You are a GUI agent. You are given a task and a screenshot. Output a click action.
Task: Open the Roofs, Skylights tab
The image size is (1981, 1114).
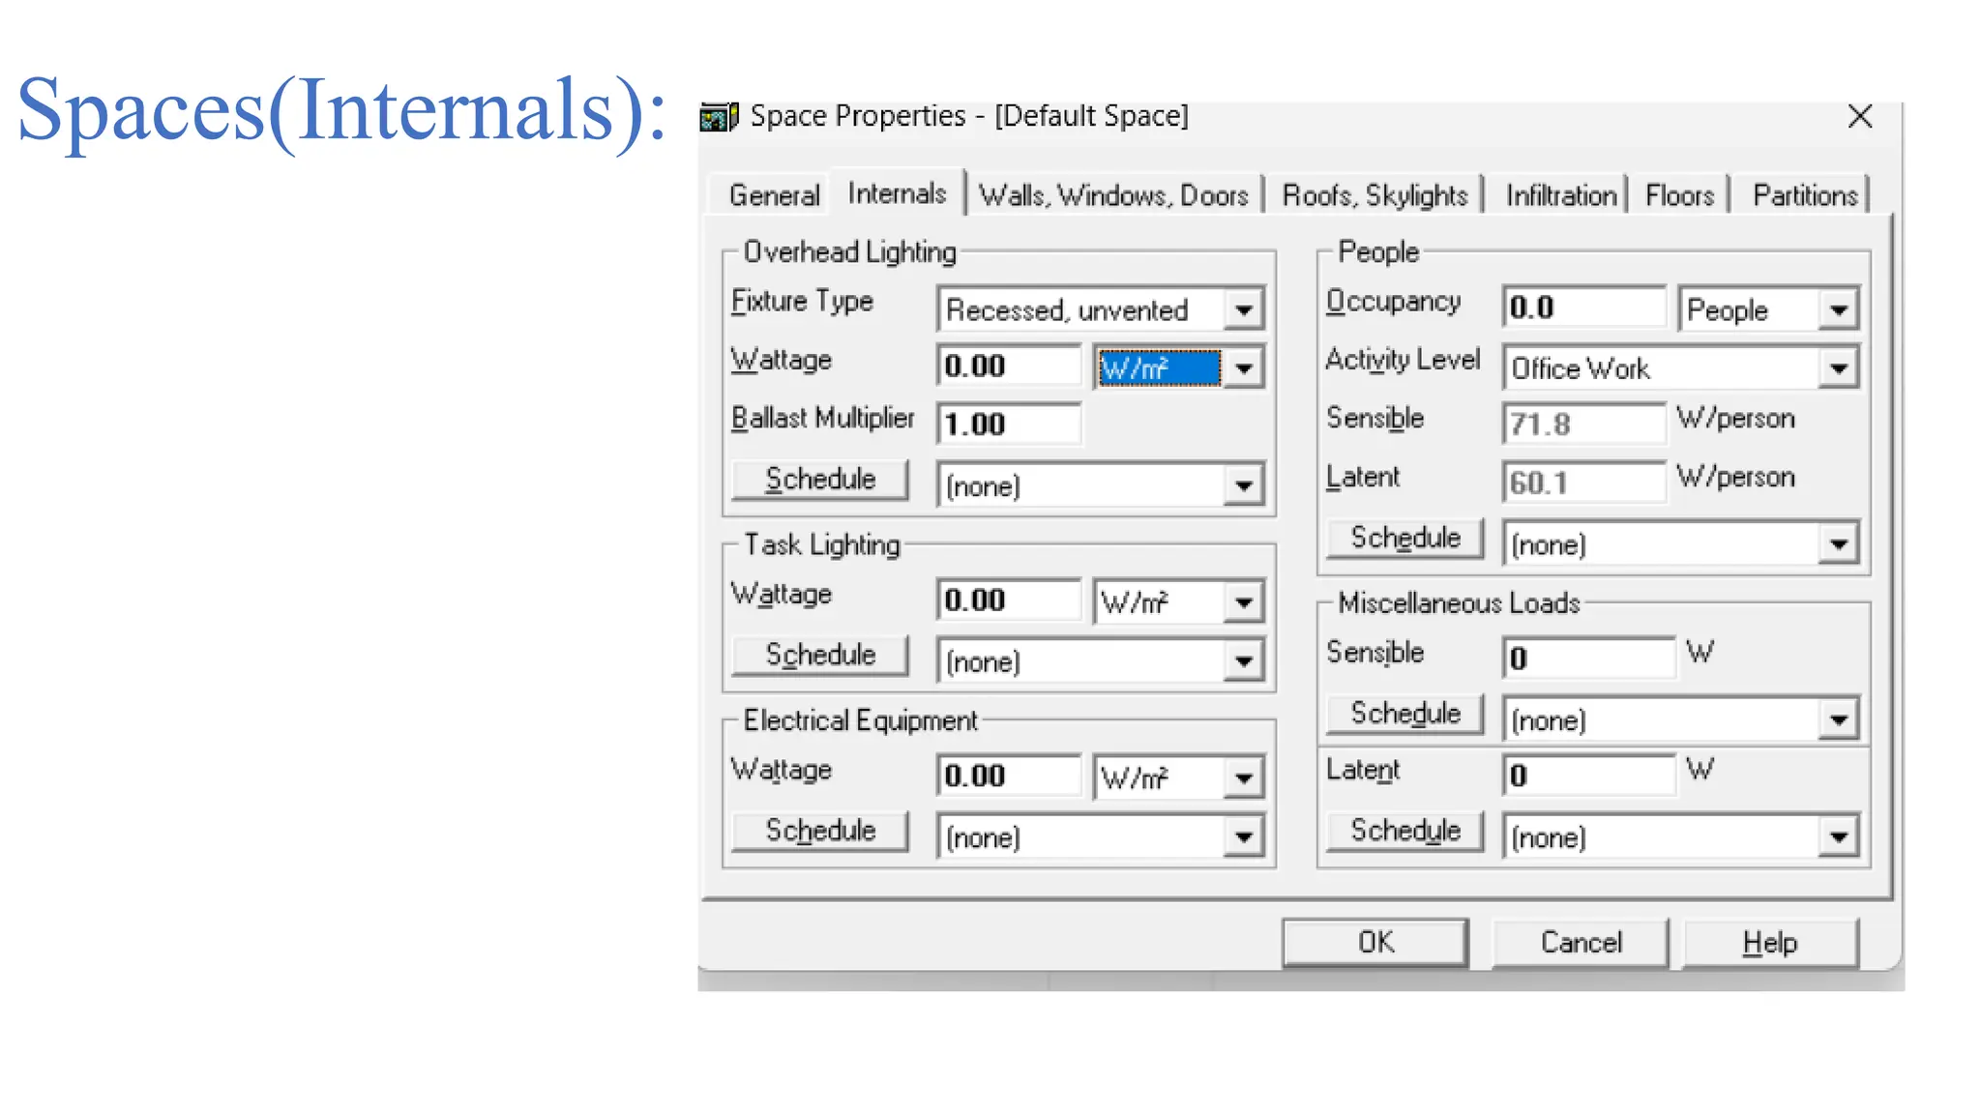pyautogui.click(x=1375, y=195)
